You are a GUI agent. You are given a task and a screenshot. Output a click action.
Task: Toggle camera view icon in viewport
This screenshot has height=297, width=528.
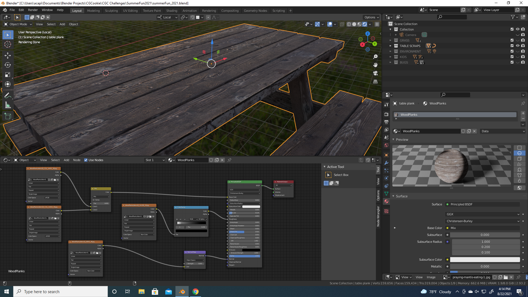[375, 73]
